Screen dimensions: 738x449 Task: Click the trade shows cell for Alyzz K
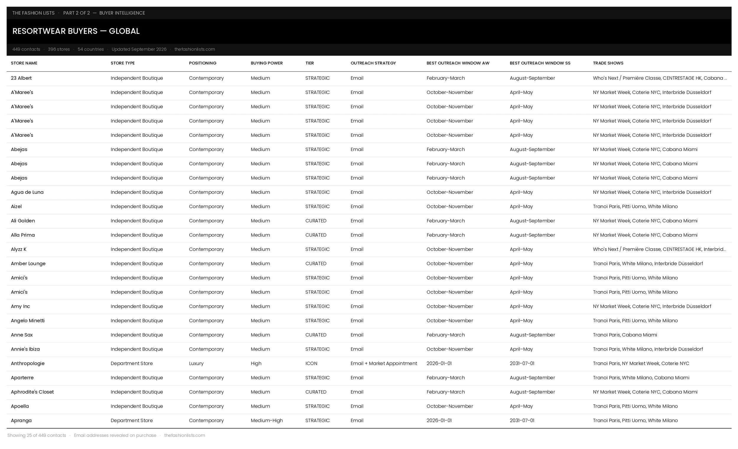pyautogui.click(x=659, y=249)
